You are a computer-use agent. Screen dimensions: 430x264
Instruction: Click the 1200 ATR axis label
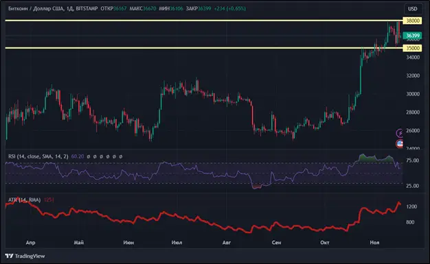[x=411, y=206]
